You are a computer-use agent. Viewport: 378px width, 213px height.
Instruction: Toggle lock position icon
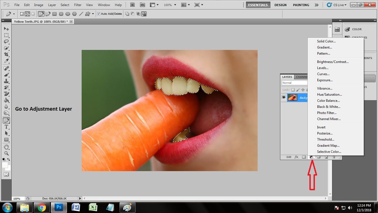[303, 90]
